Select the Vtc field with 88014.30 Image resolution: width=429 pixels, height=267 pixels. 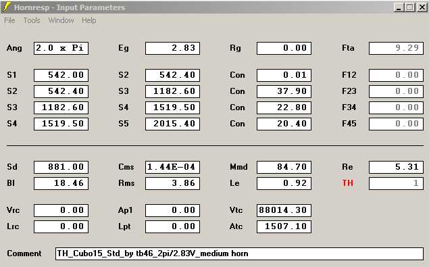coord(284,210)
